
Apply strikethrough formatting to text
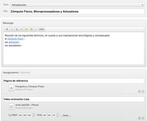pos(21,29)
